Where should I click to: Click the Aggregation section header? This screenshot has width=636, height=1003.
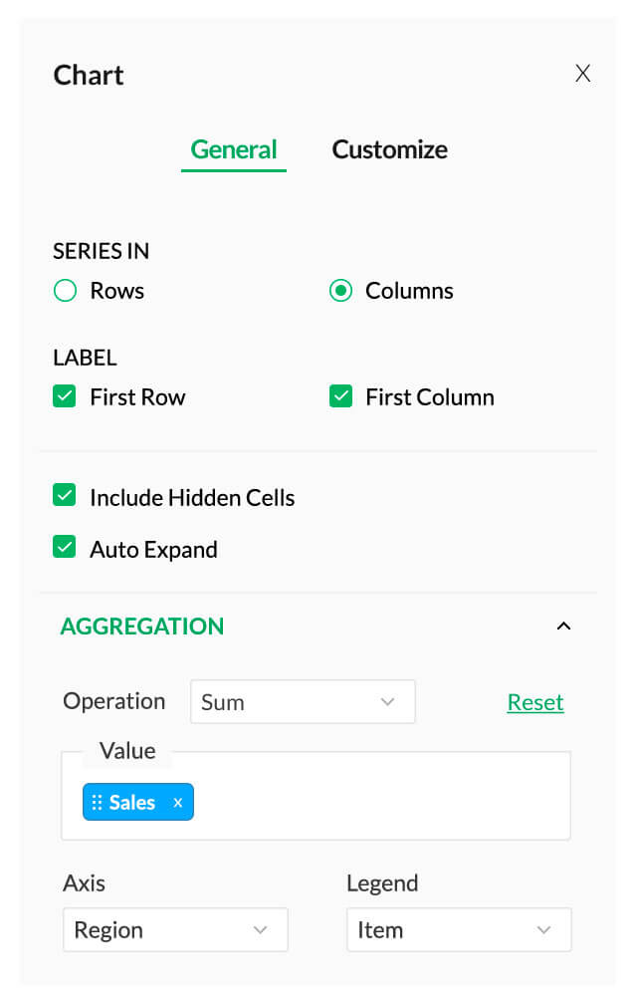coord(142,627)
